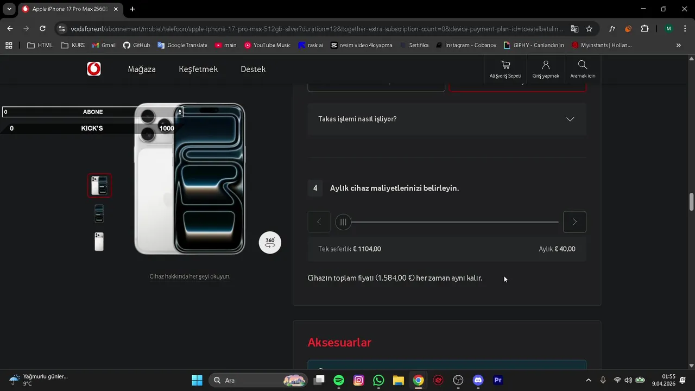Open the Sertifika bookmark
Screen dimensions: 695x391
415,45
